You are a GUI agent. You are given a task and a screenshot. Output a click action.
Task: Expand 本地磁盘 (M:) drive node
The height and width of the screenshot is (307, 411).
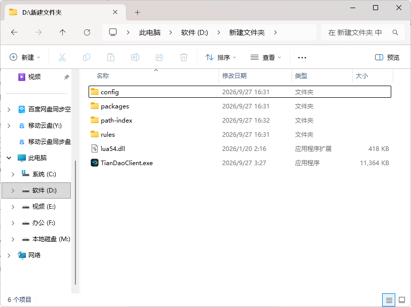tap(13, 239)
